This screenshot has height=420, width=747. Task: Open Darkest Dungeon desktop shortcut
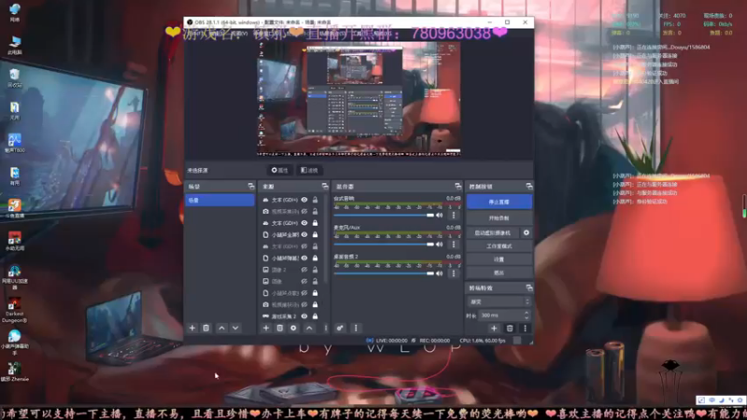coord(14,310)
